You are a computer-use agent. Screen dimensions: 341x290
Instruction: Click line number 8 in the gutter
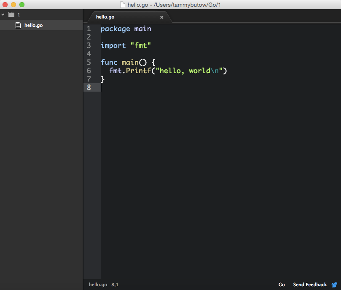[89, 87]
